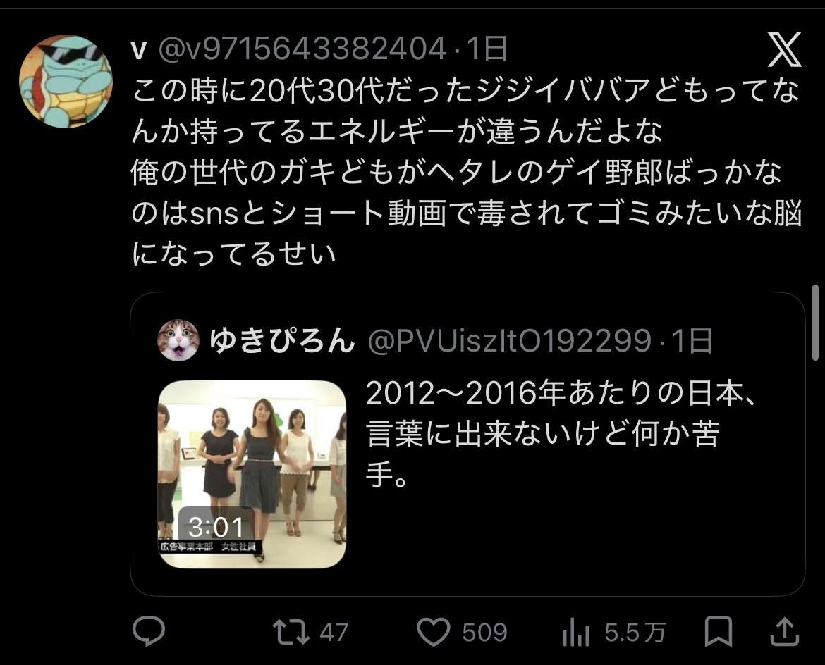Click the 5.5万 view count
Image resolution: width=825 pixels, height=665 pixels.
[635, 633]
